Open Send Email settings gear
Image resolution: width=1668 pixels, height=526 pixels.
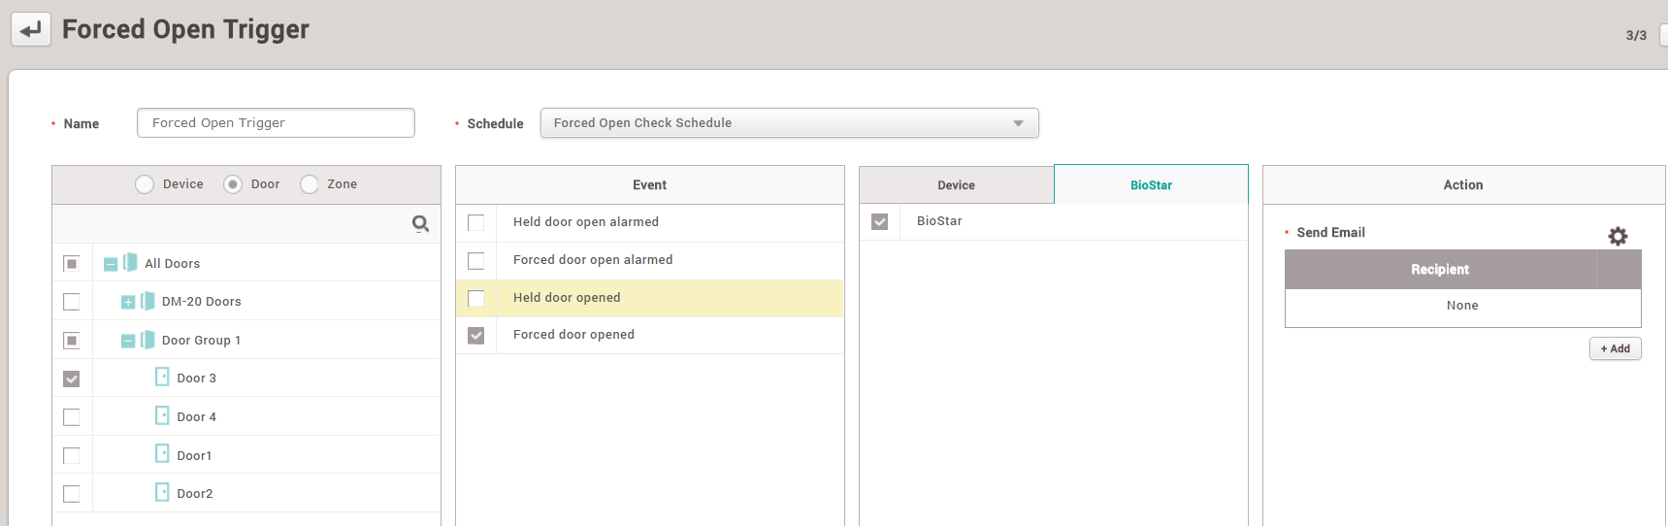(1618, 236)
